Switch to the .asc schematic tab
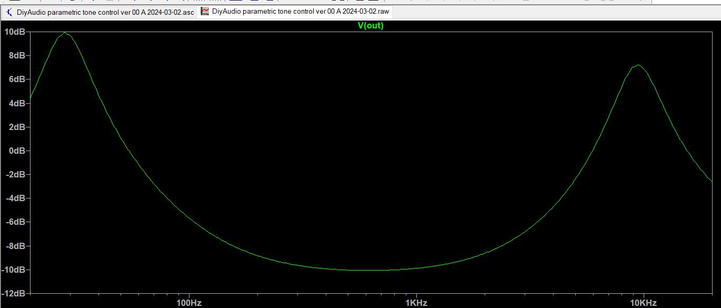The width and height of the screenshot is (721, 308). [x=99, y=12]
